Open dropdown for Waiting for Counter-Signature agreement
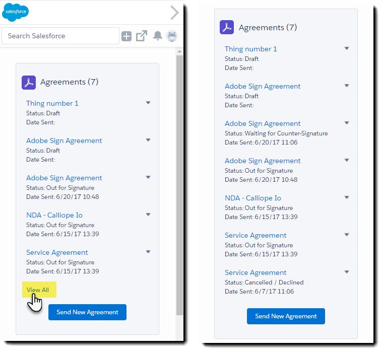Screen dimensions: 381x351 tap(347, 123)
